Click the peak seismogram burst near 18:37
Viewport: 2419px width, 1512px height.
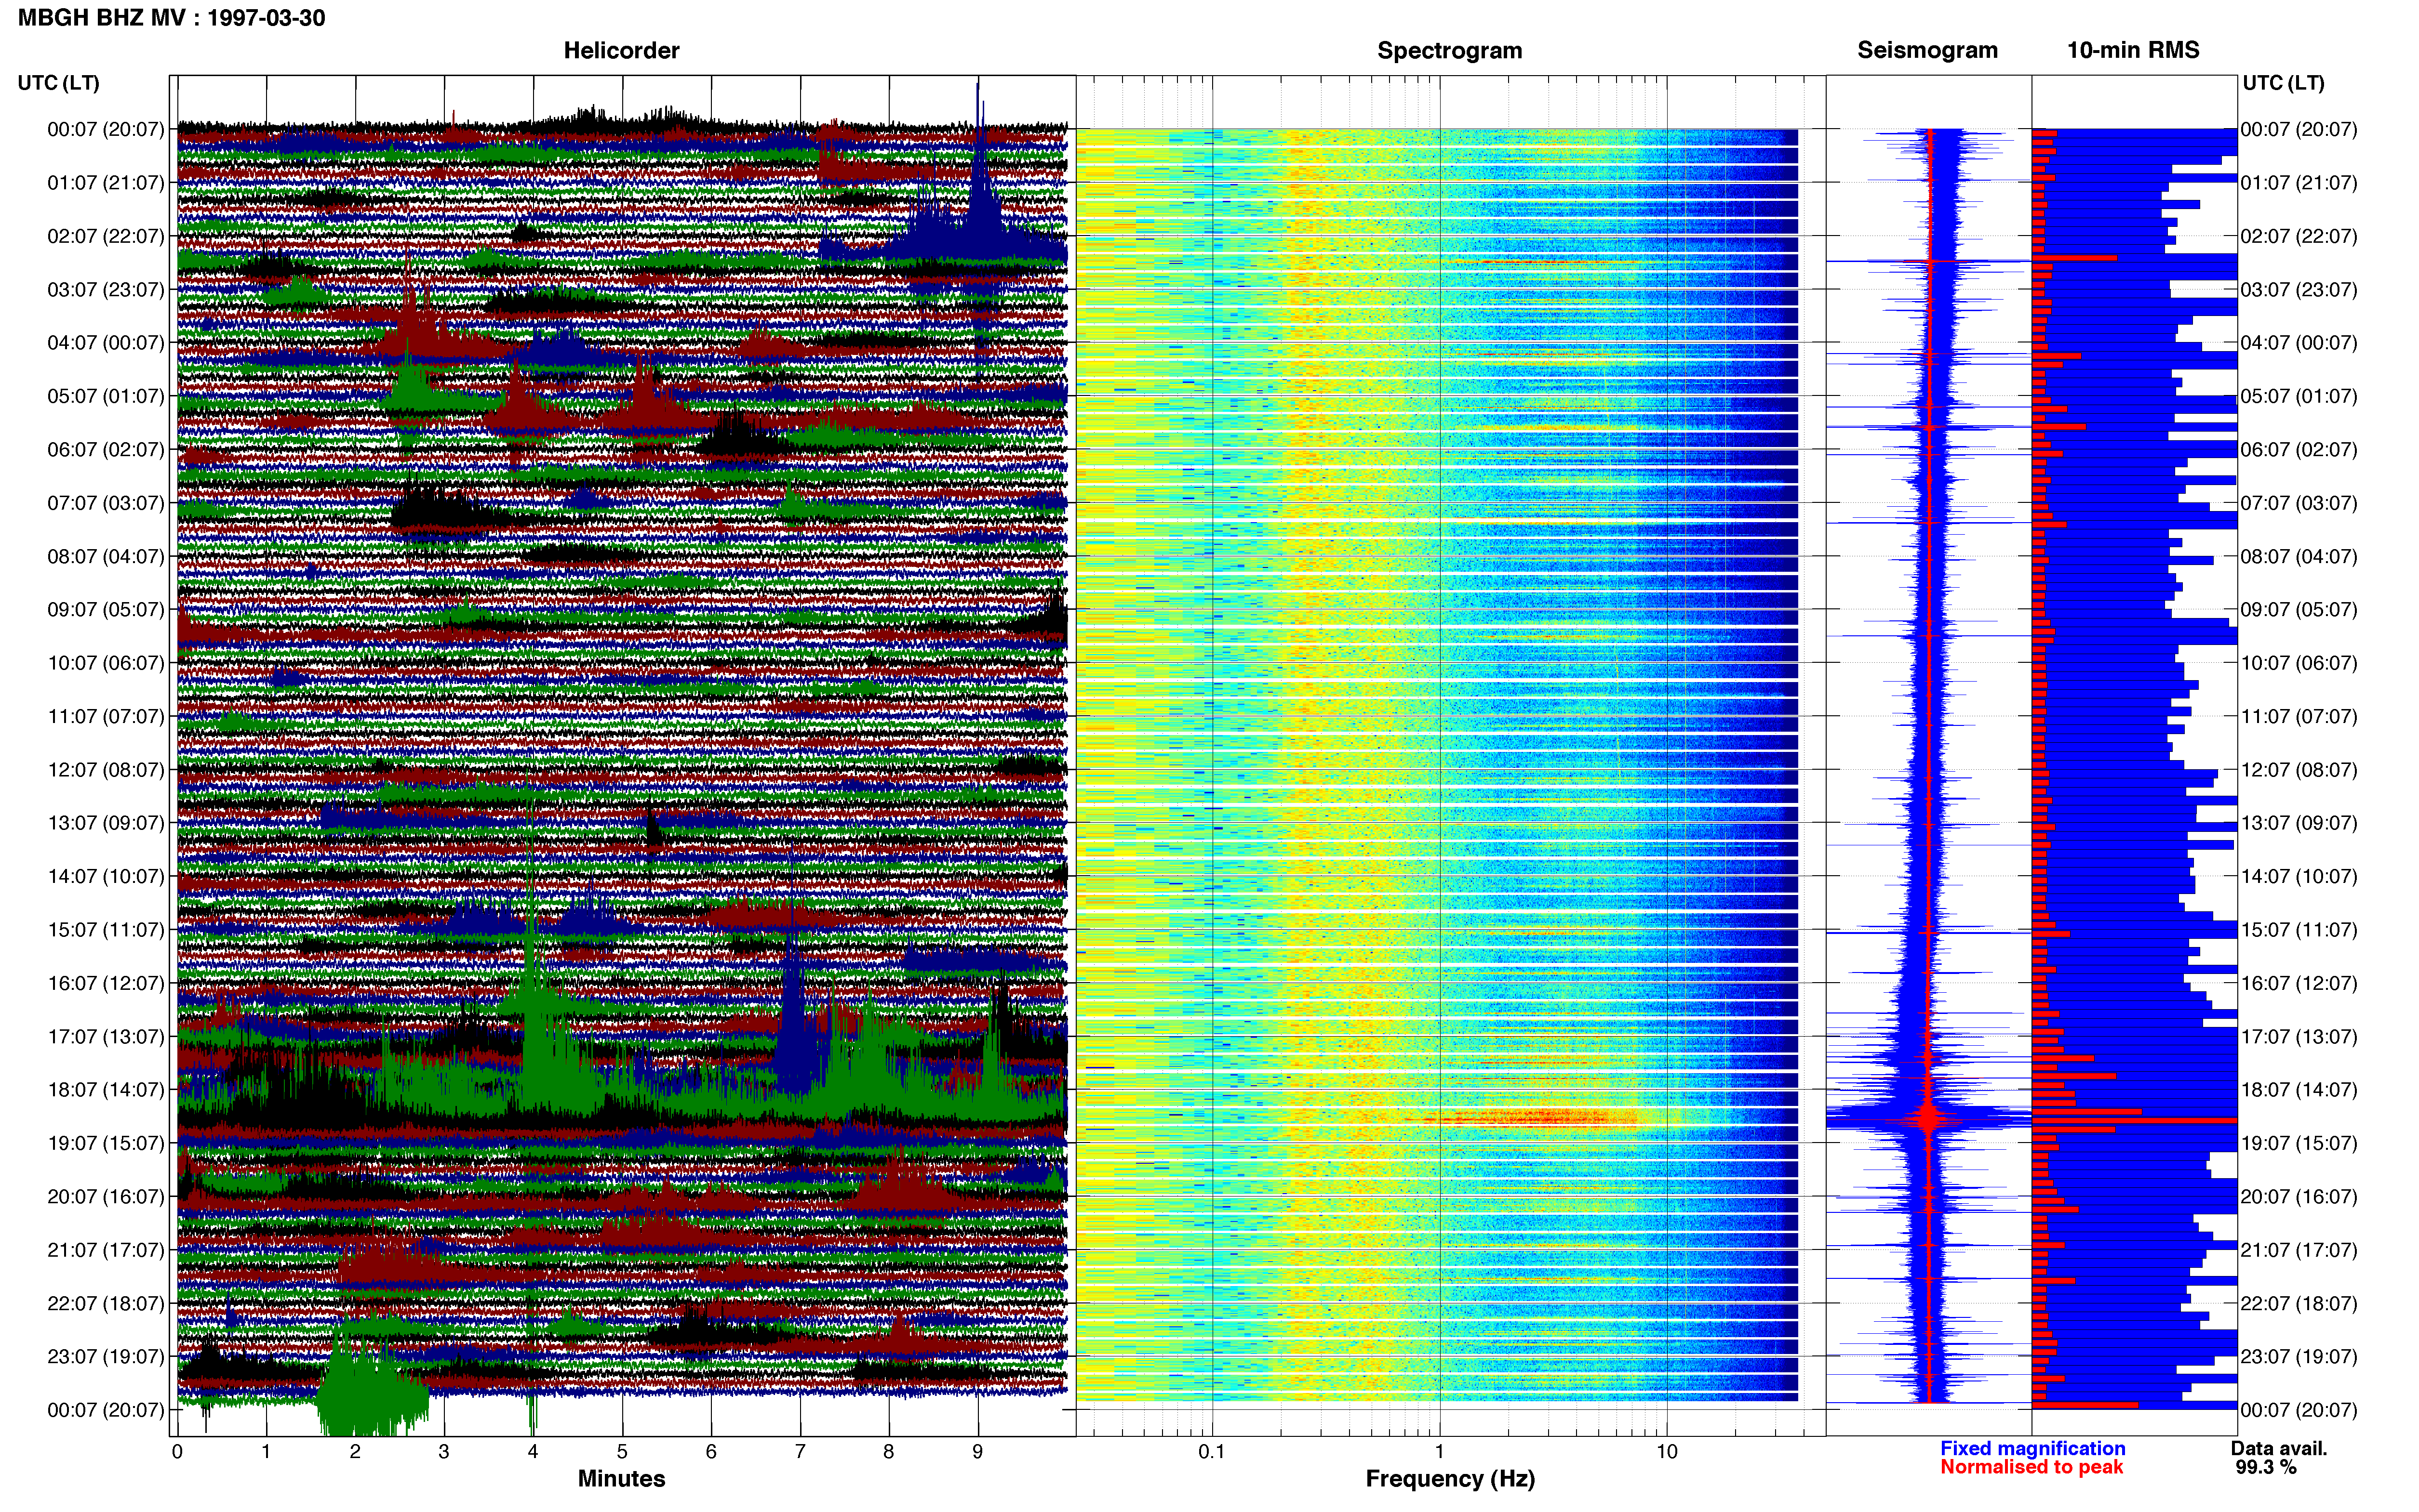[1929, 1118]
